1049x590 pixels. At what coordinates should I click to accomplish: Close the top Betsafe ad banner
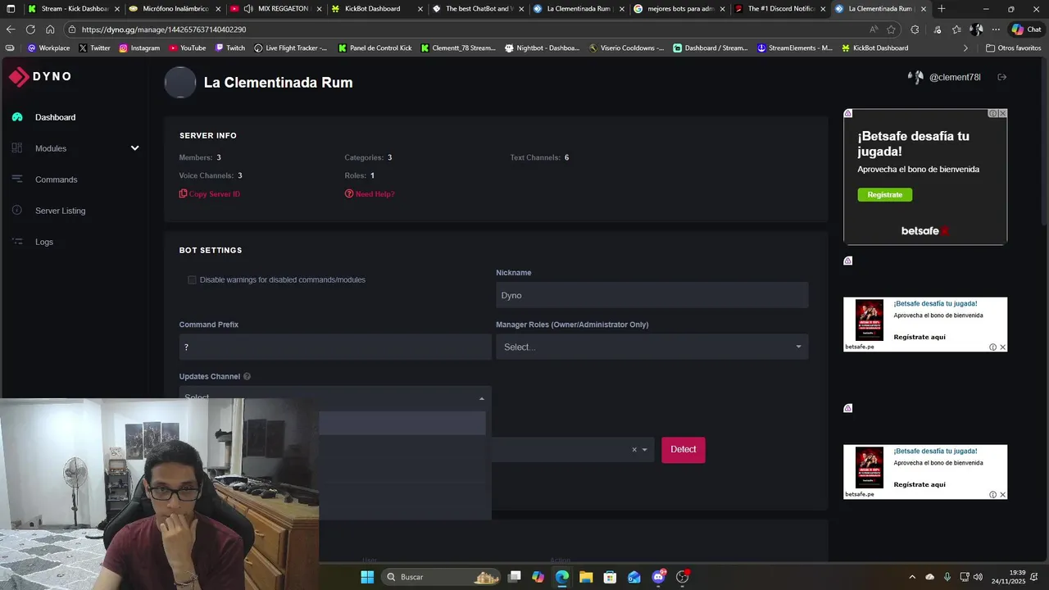pyautogui.click(x=1001, y=114)
